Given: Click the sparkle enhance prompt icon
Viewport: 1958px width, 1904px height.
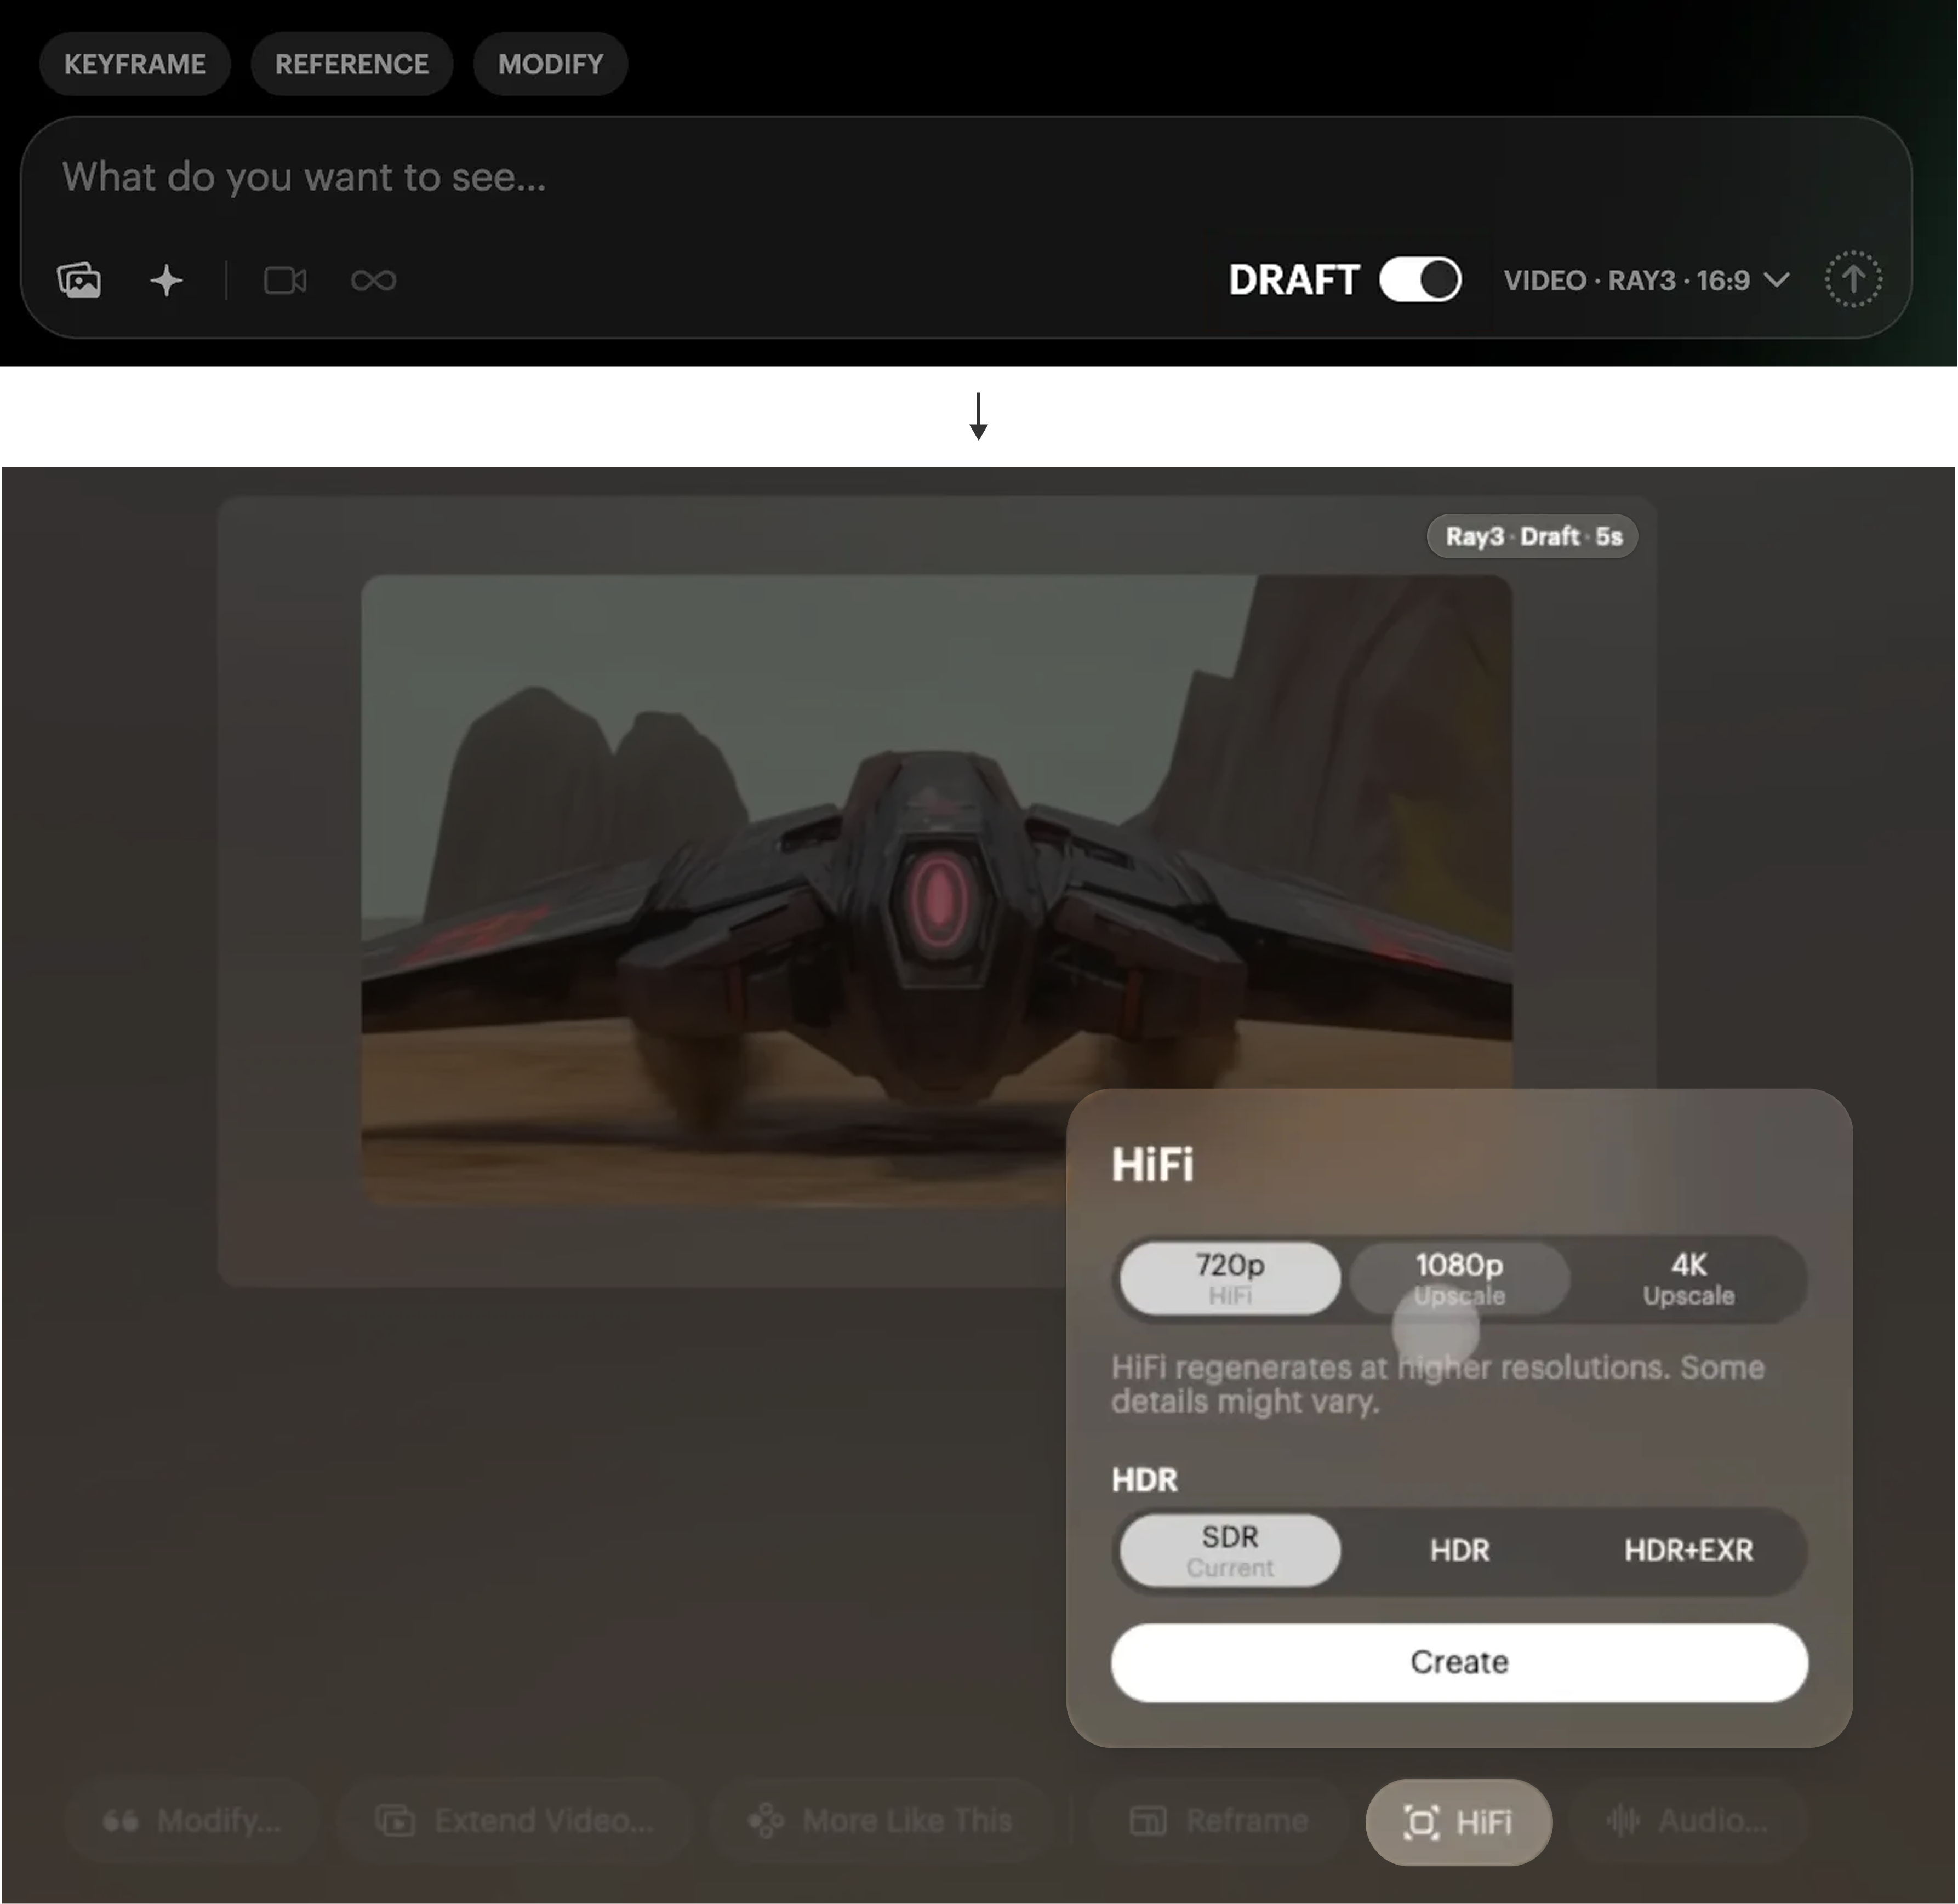Looking at the screenshot, I should 166,280.
